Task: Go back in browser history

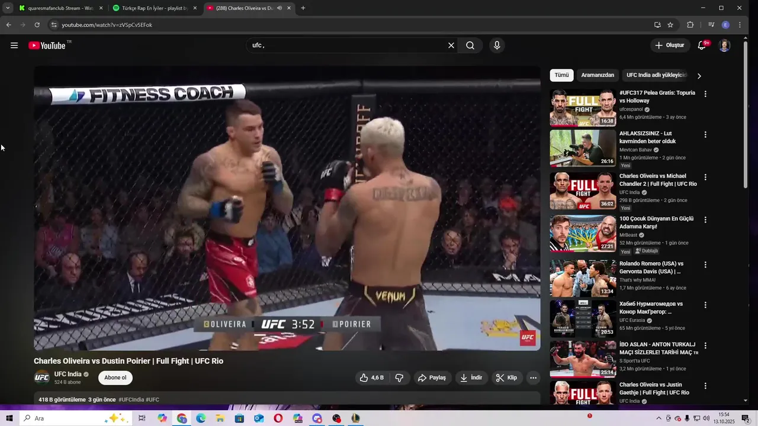Action: 8,25
